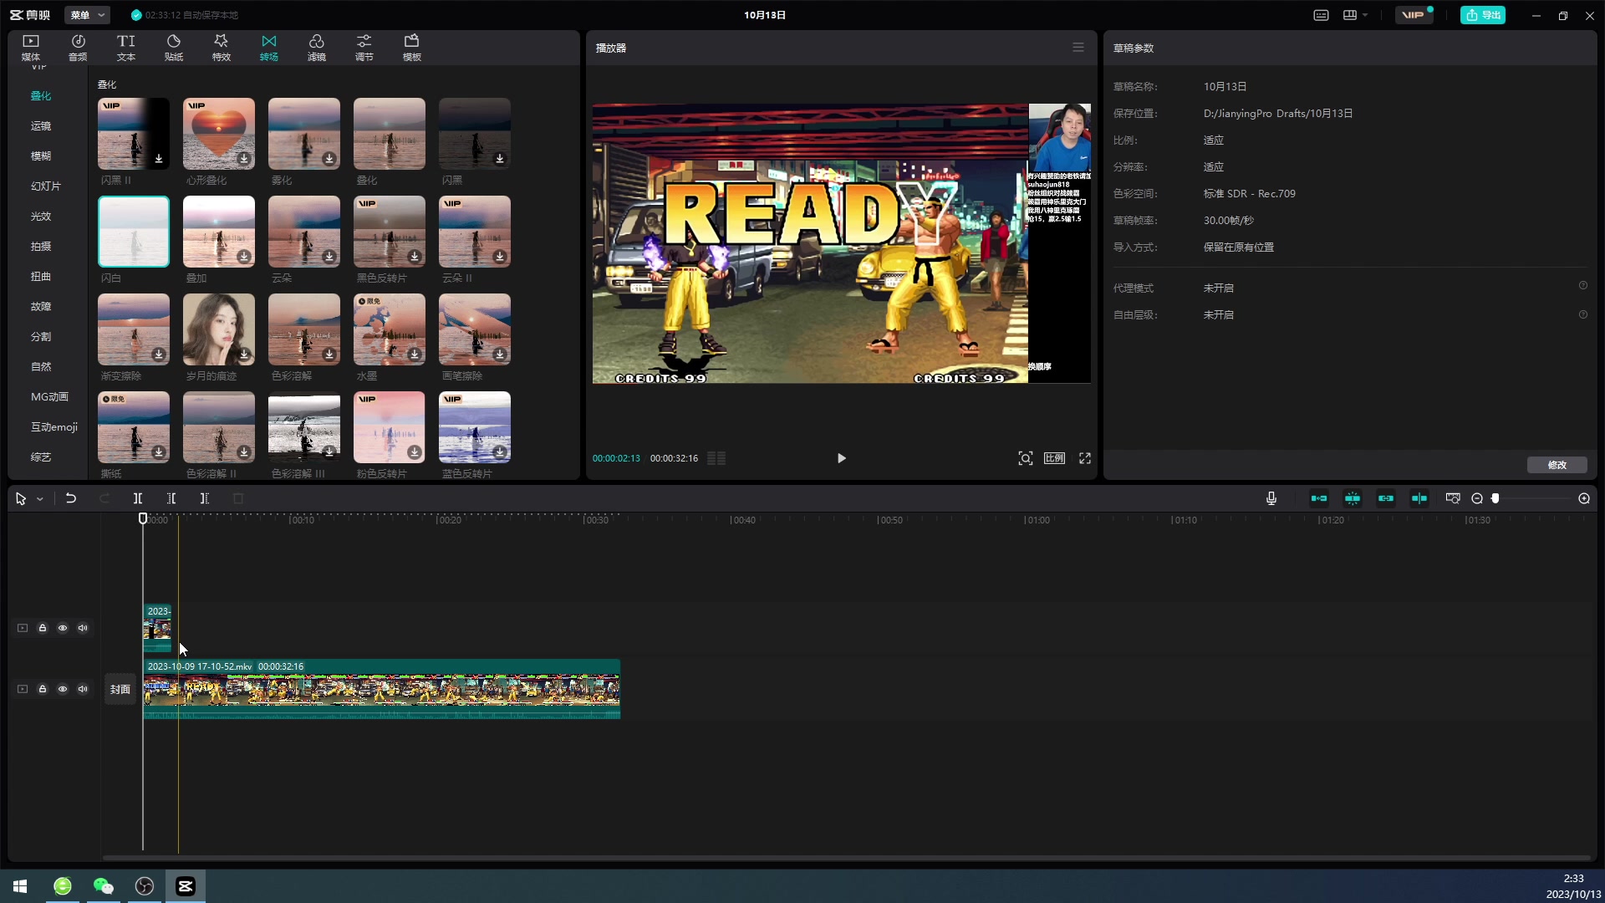Viewport: 1605px width, 903px height.
Task: Open the player panel hamburger menu
Action: pos(1078,48)
